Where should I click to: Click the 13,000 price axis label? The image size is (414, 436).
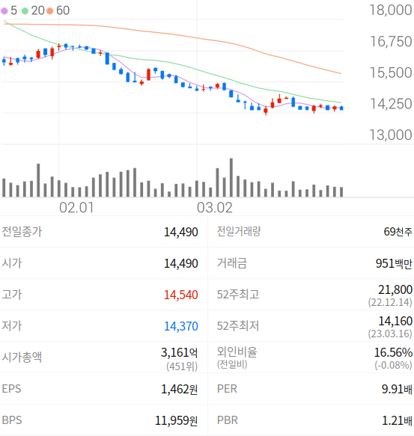[x=391, y=135]
